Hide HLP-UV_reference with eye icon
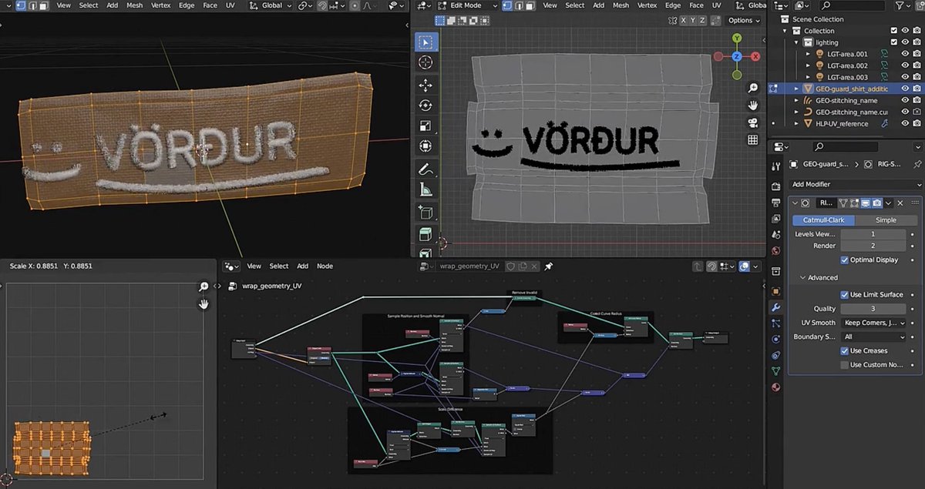 906,123
